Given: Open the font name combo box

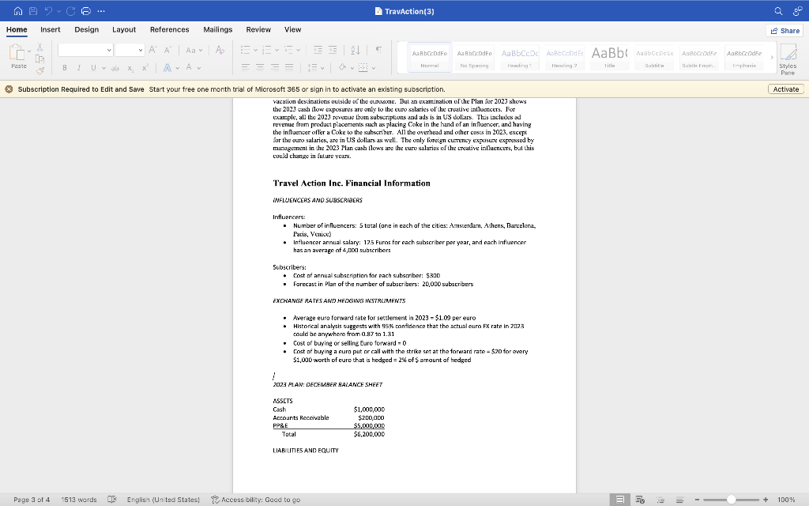Looking at the screenshot, I should tap(85, 50).
